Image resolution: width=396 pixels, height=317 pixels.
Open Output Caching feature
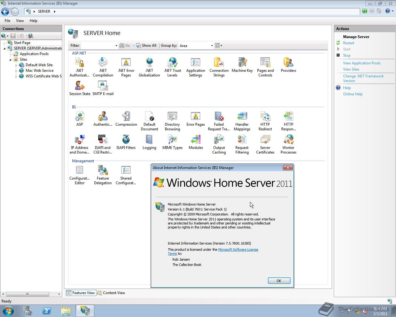pos(219,144)
